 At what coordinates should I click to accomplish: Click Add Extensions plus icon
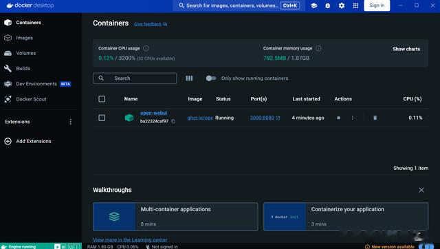coord(8,141)
